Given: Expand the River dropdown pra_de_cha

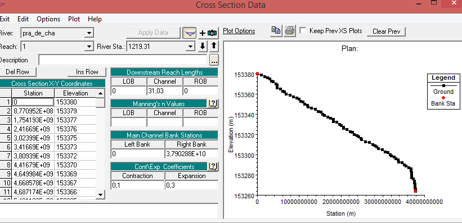Looking at the screenshot, I should coord(89,33).
